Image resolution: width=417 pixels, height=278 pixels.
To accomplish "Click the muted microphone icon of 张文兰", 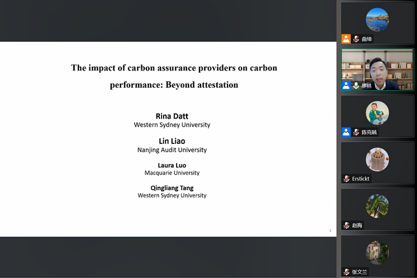I will pyautogui.click(x=347, y=272).
